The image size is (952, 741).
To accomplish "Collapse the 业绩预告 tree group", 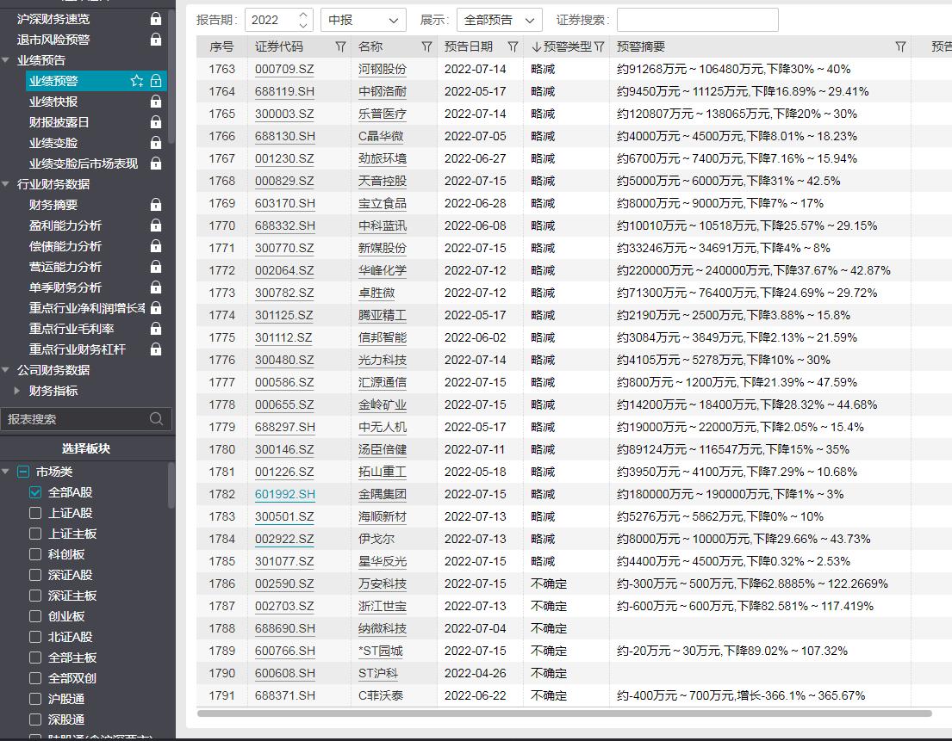I will click(5, 60).
